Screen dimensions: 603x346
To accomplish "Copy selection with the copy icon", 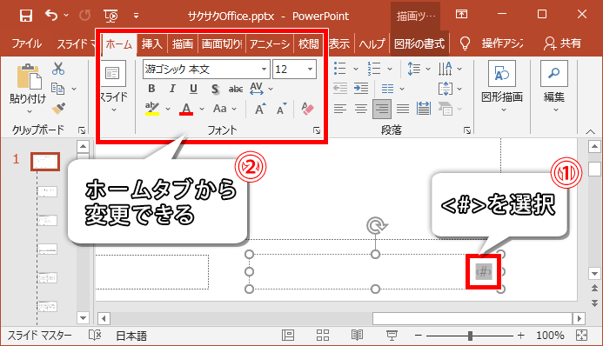I will (57, 89).
